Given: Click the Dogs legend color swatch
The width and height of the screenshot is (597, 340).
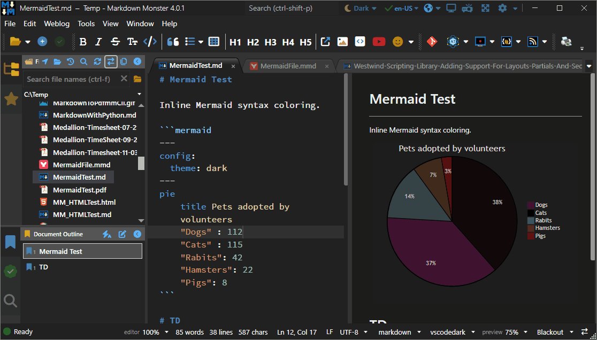Looking at the screenshot, I should (x=530, y=205).
